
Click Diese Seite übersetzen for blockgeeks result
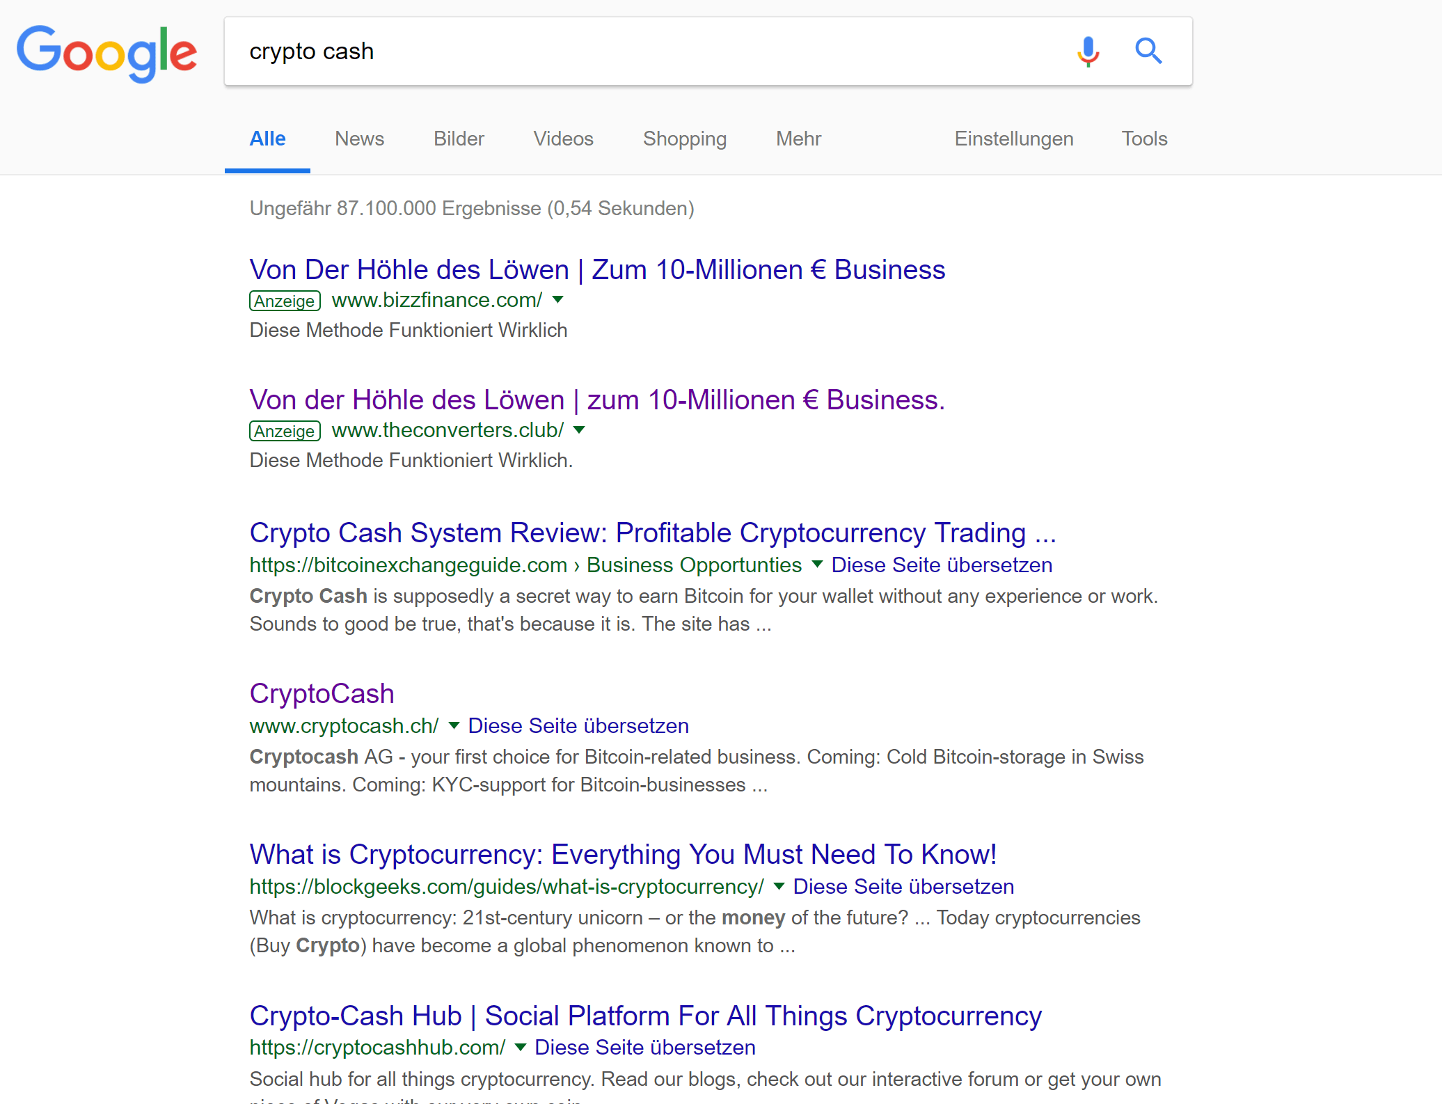tap(903, 886)
